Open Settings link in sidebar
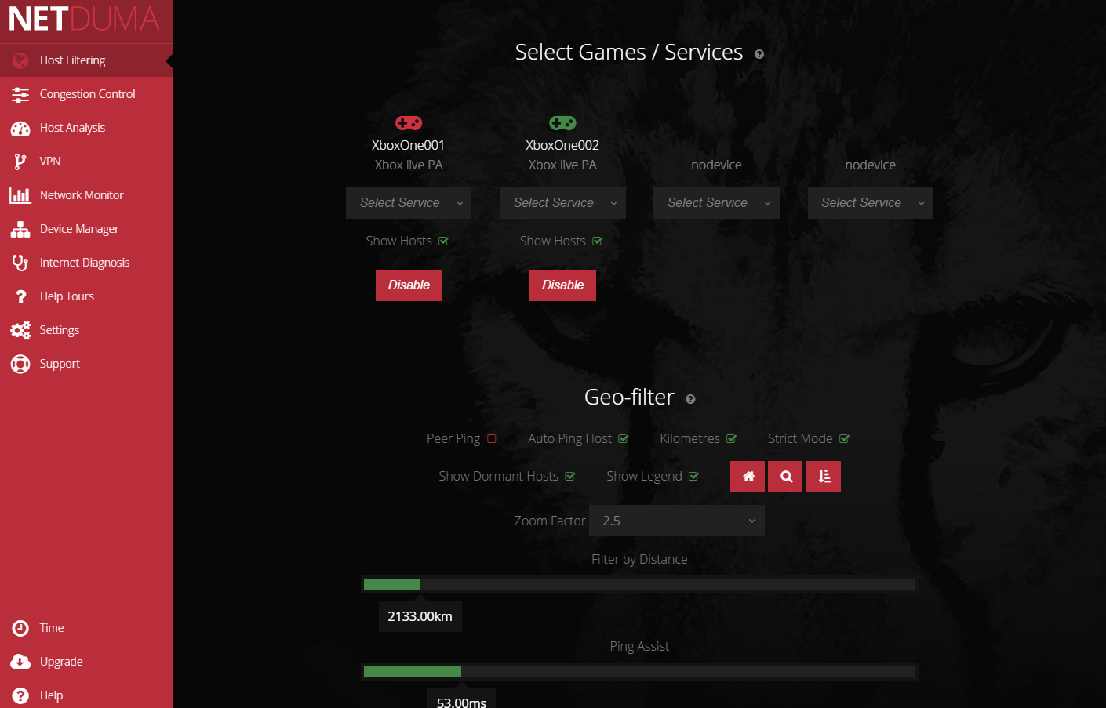 click(x=86, y=330)
